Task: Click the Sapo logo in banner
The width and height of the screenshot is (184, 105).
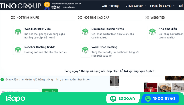Action: pyautogui.click(x=15, y=99)
